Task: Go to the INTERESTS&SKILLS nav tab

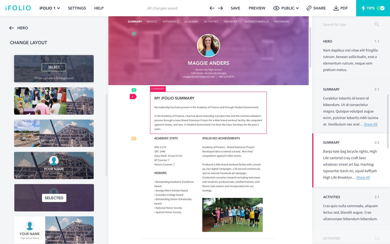Action: [257, 22]
